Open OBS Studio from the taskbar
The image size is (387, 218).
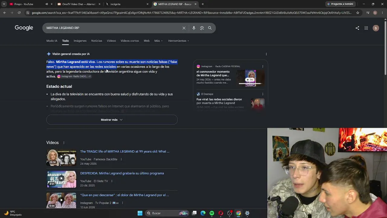pyautogui.click(x=229, y=213)
